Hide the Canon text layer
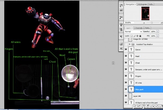This screenshot has height=110, width=163. click(x=126, y=49)
